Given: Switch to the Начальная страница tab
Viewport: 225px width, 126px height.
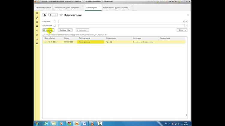Looking at the screenshot, I should coord(43,7).
